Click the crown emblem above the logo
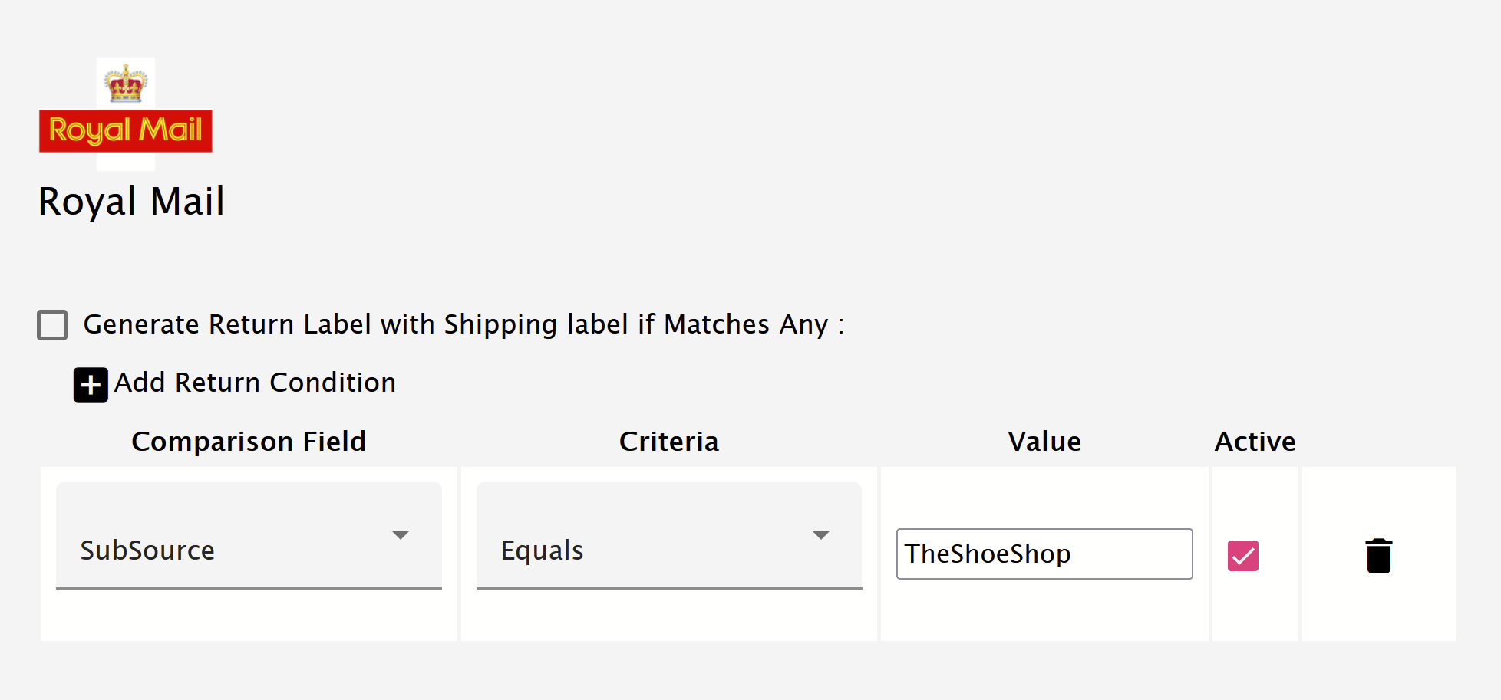 coord(126,83)
